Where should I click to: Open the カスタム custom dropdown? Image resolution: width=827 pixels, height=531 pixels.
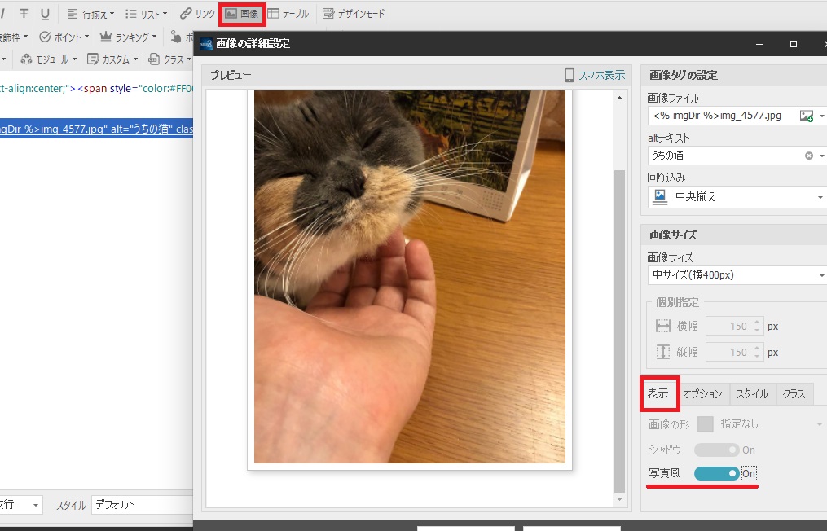113,59
